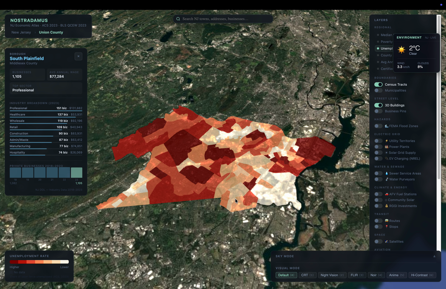Viewport: 446px width, 289px height.
Task: Disable the 3D Buildings toggle
Action: (378, 105)
